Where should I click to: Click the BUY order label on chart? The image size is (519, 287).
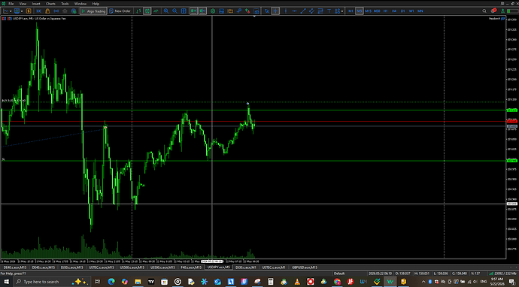point(14,100)
